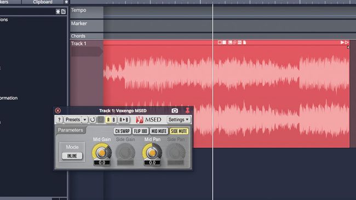356x200 pixels.
Task: Click the red pin icon on plugin window
Action: click(187, 110)
